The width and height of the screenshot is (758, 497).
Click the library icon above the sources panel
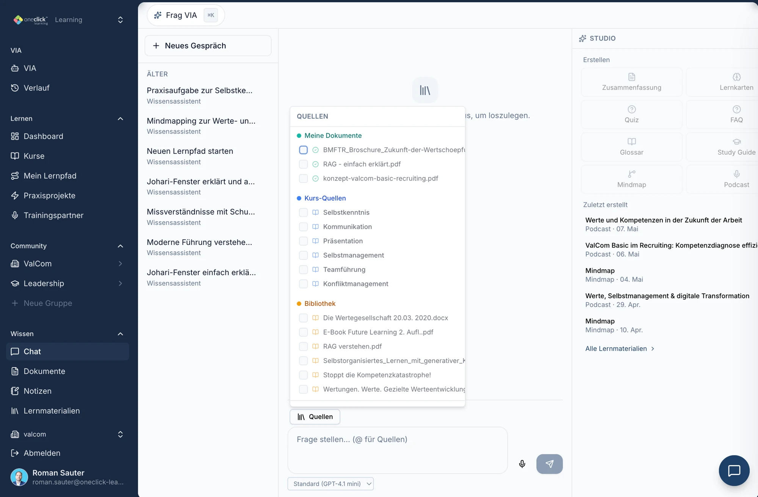point(425,90)
